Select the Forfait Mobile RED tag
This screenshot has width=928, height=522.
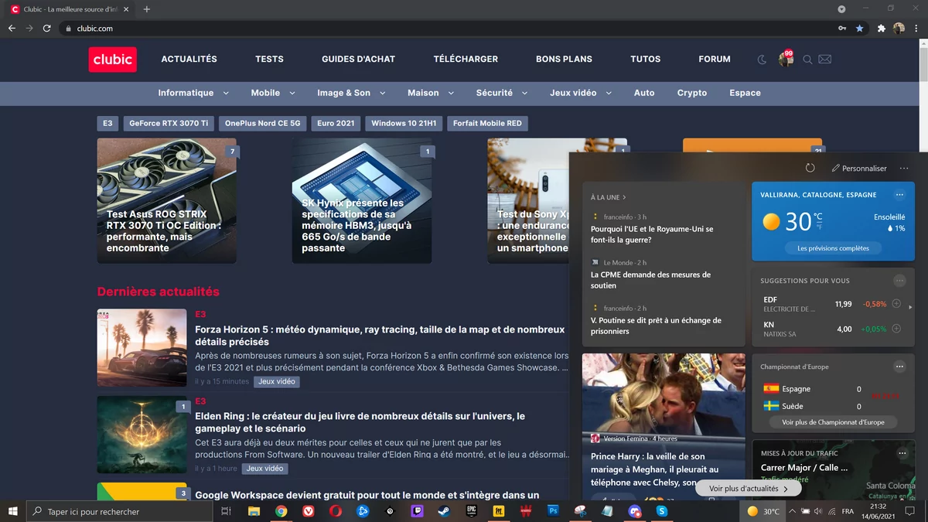[487, 123]
